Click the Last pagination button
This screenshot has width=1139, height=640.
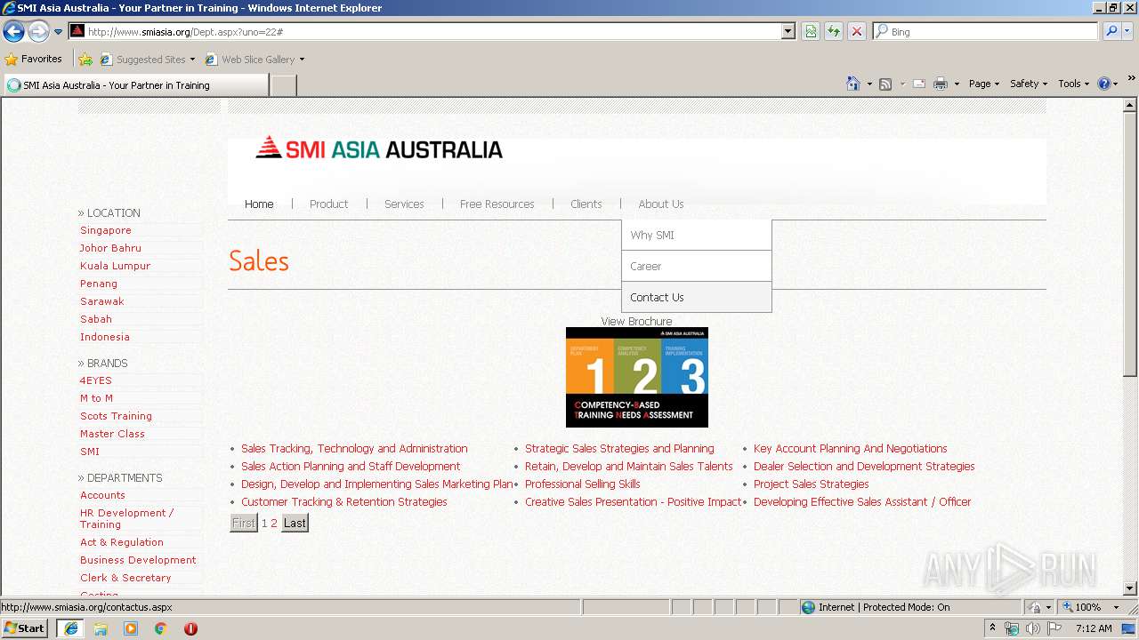click(295, 523)
